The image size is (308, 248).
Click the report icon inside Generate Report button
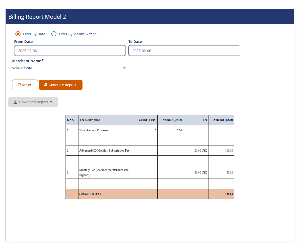(46, 85)
